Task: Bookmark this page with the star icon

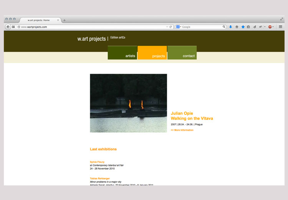Action: 243,27
